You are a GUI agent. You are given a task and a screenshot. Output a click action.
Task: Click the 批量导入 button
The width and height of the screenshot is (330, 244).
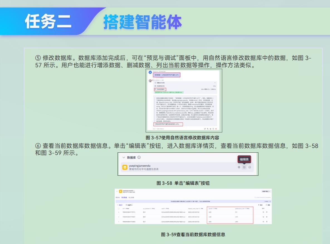[129, 205]
